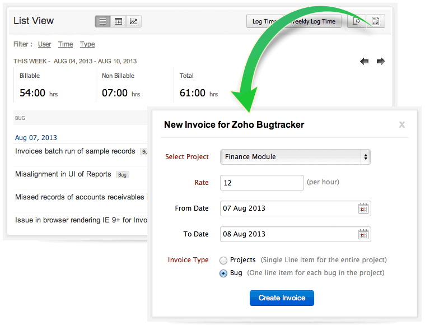Screen dimensions: 425x325
Task: Click the Weekly Log Time button
Action: (312, 21)
